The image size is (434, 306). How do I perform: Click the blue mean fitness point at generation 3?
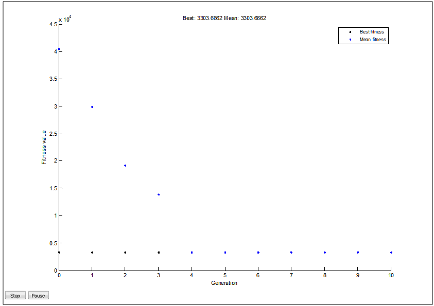coord(159,194)
